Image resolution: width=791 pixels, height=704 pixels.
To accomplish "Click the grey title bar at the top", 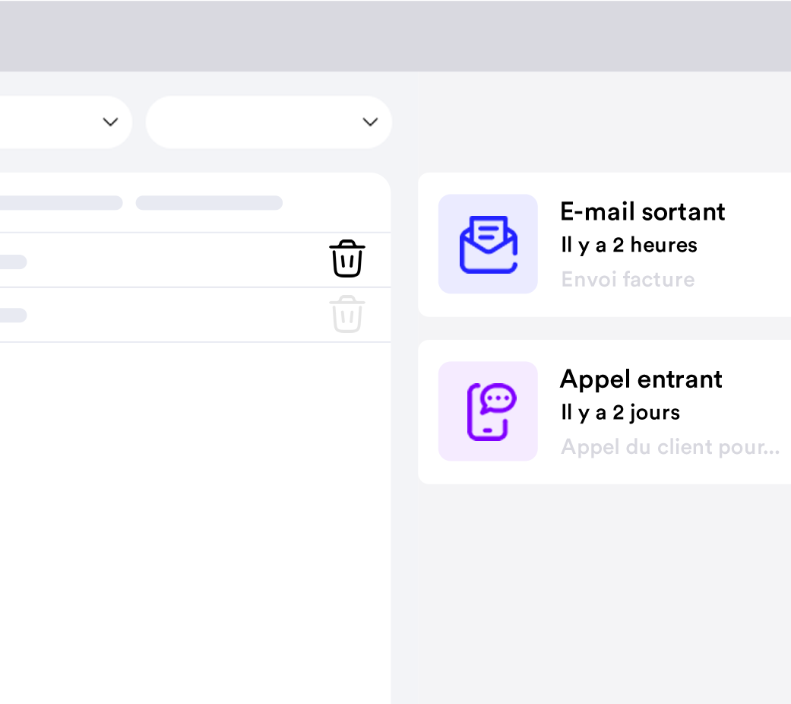I will [x=395, y=36].
